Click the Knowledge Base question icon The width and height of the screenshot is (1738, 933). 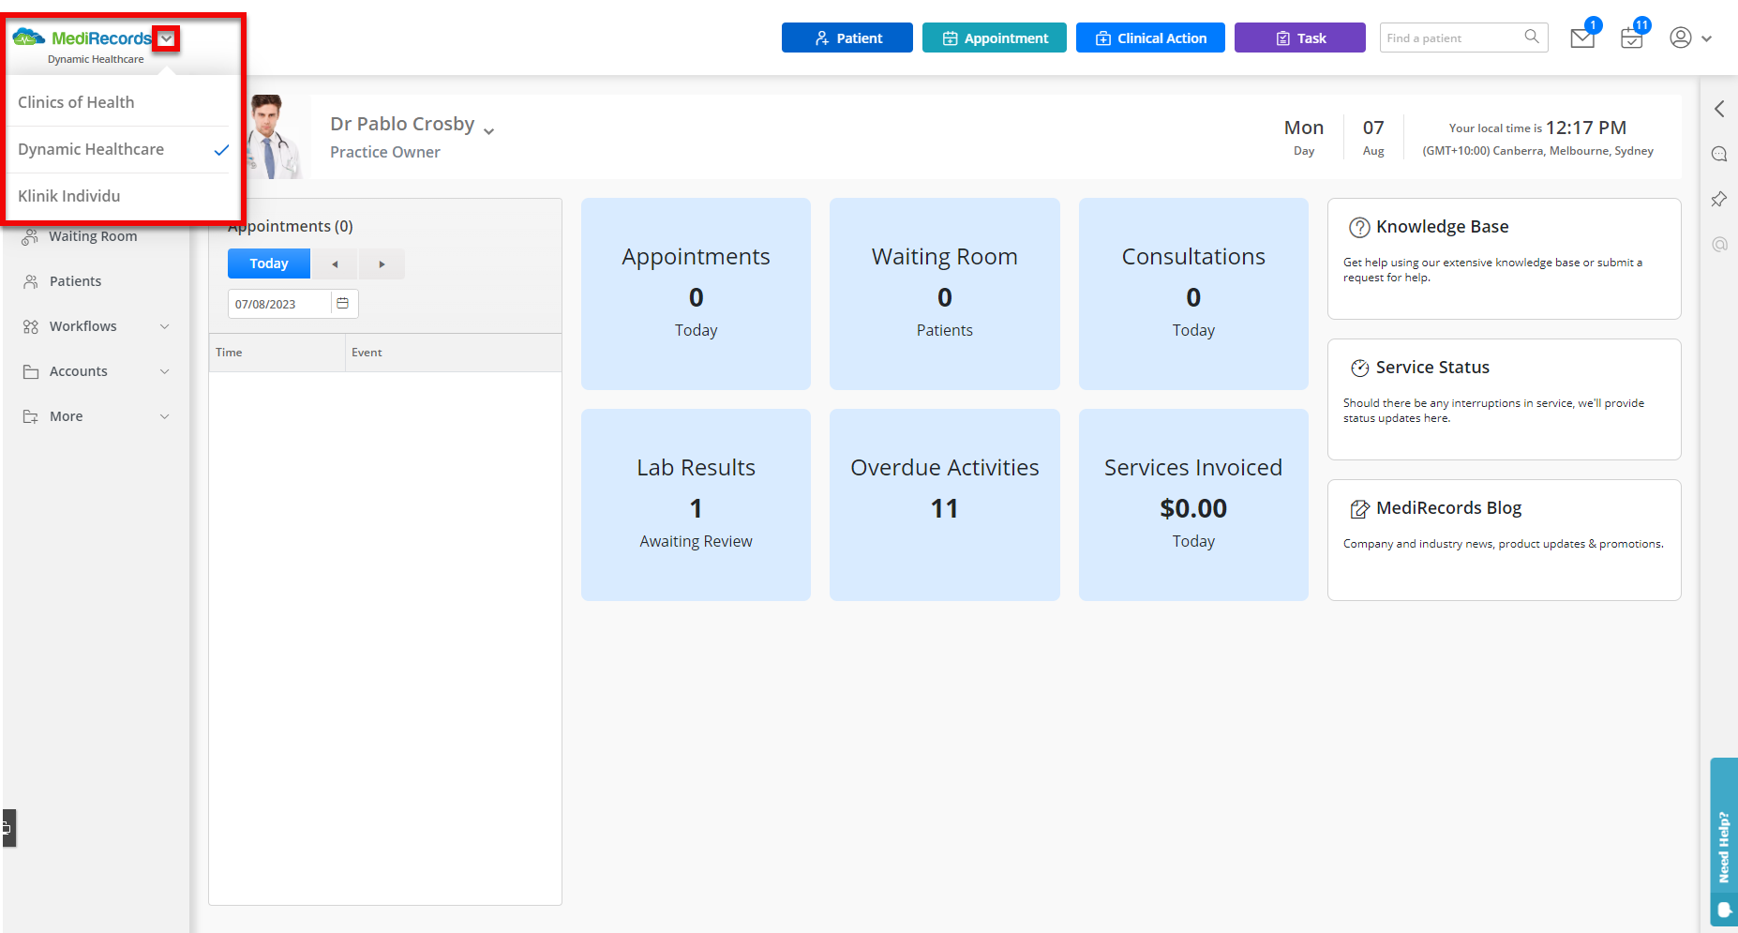(x=1359, y=227)
